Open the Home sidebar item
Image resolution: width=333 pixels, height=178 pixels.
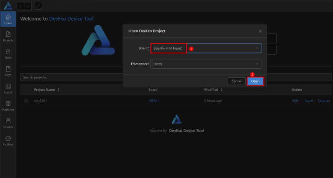click(x=8, y=19)
